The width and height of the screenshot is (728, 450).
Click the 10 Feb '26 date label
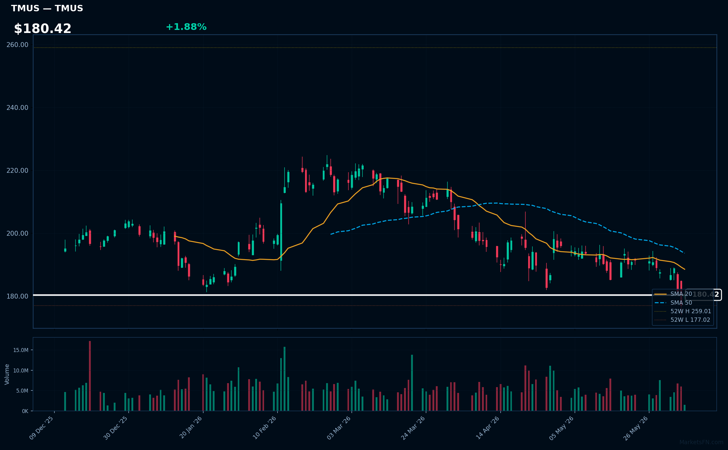(x=265, y=428)
